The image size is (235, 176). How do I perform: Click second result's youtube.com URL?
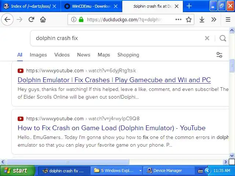click(x=83, y=119)
